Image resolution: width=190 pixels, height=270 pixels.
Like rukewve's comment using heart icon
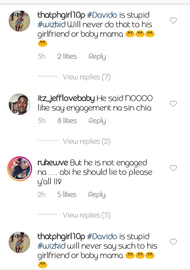point(173,168)
